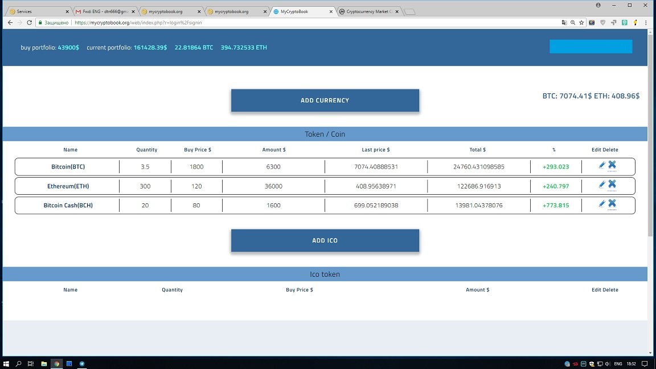
Task: Open edit for Bitcoin Cash(BCH) row
Action: [x=602, y=204]
